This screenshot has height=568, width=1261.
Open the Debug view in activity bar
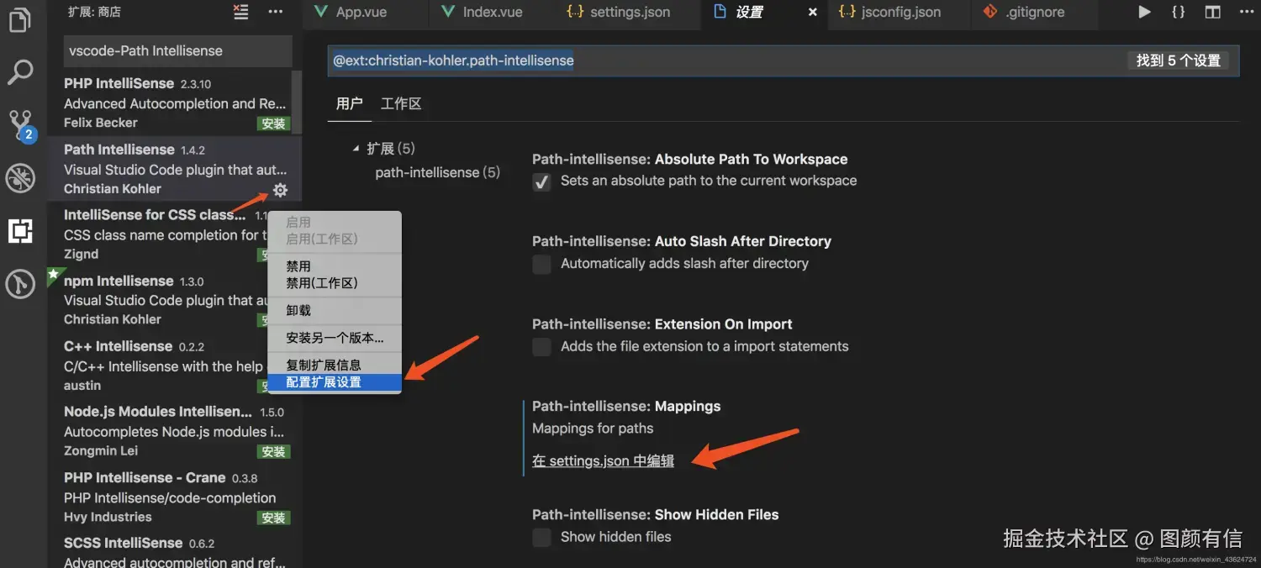click(x=20, y=178)
